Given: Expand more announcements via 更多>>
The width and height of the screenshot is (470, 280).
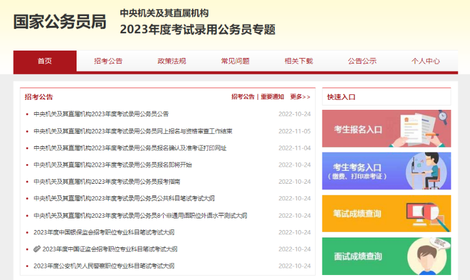Looking at the screenshot, I should tap(300, 97).
